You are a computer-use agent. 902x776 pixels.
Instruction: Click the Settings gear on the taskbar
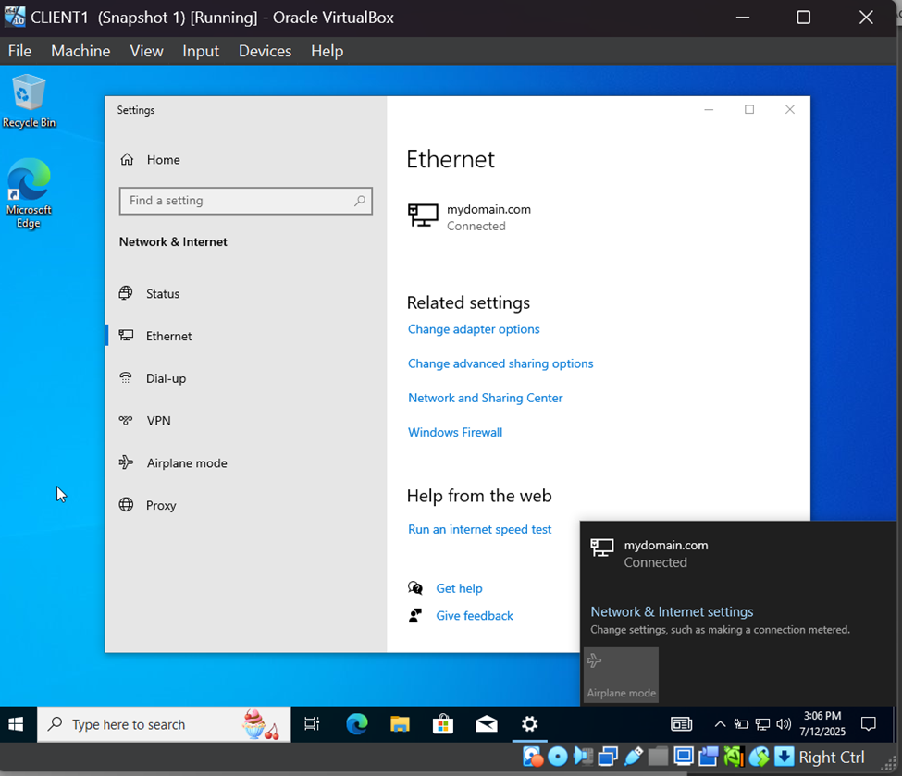coord(529,724)
